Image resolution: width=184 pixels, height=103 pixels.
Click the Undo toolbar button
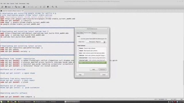[30, 7]
